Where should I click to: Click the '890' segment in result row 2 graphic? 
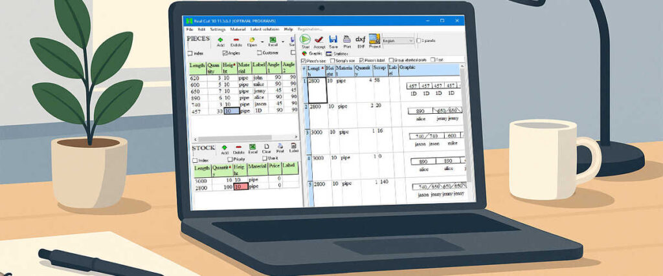pyautogui.click(x=421, y=111)
